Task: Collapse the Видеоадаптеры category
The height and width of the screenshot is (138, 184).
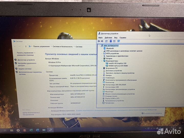Action: click(102, 61)
